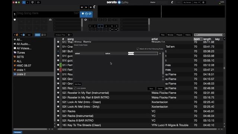Viewport: 238px width, 134px height.
Task: Select track Look At Me! (Intro - Clean)
Action: (x=84, y=102)
